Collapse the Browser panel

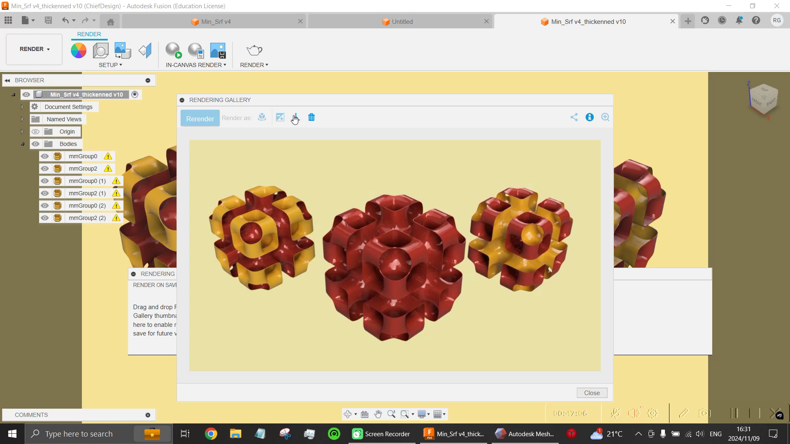7,80
